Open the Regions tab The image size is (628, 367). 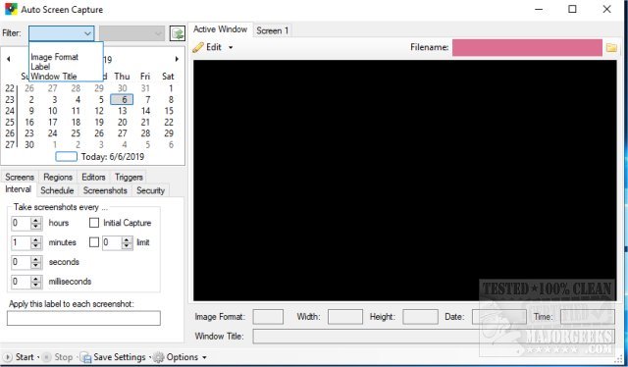(x=58, y=177)
